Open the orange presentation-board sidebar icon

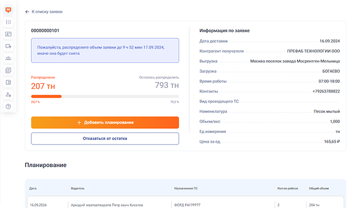point(8,10)
